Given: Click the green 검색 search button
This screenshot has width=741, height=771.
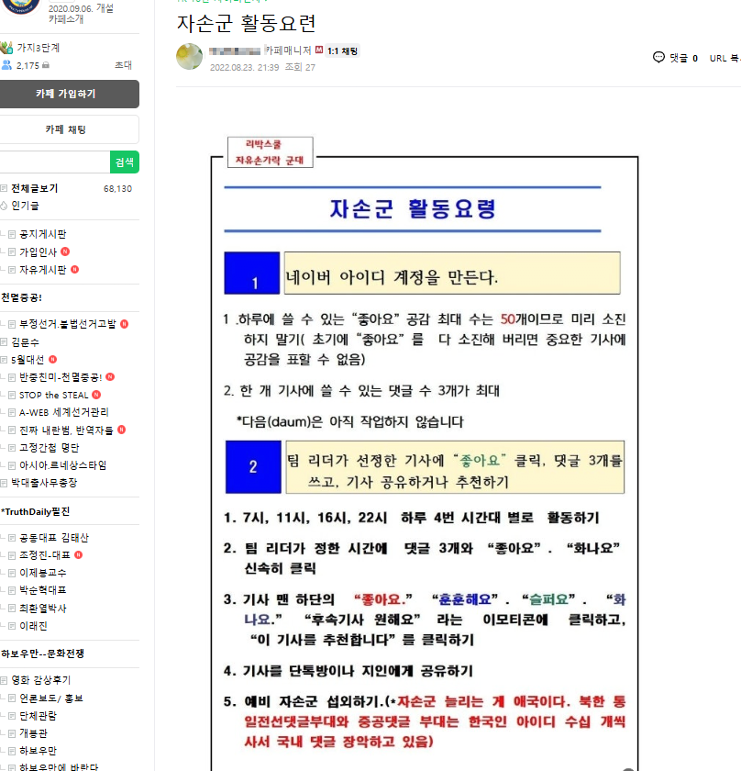Looking at the screenshot, I should point(125,162).
